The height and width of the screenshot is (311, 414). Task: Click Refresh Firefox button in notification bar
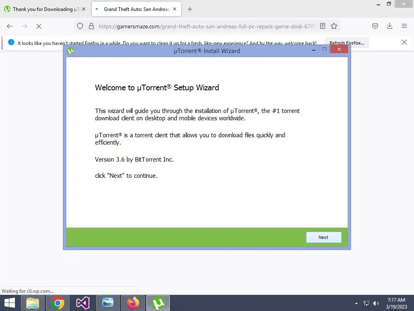point(346,43)
